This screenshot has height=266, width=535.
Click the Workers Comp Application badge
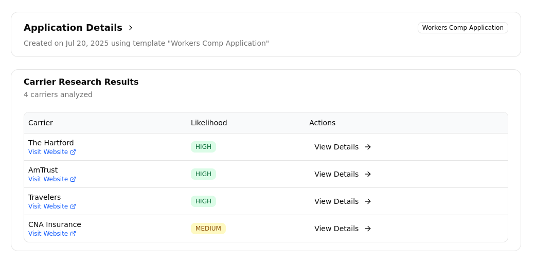tap(462, 28)
